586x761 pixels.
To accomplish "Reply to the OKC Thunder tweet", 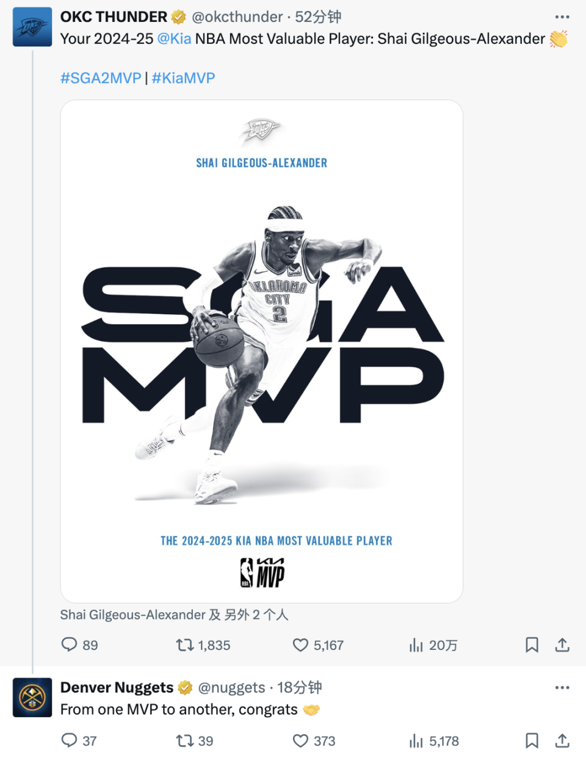I will (79, 645).
